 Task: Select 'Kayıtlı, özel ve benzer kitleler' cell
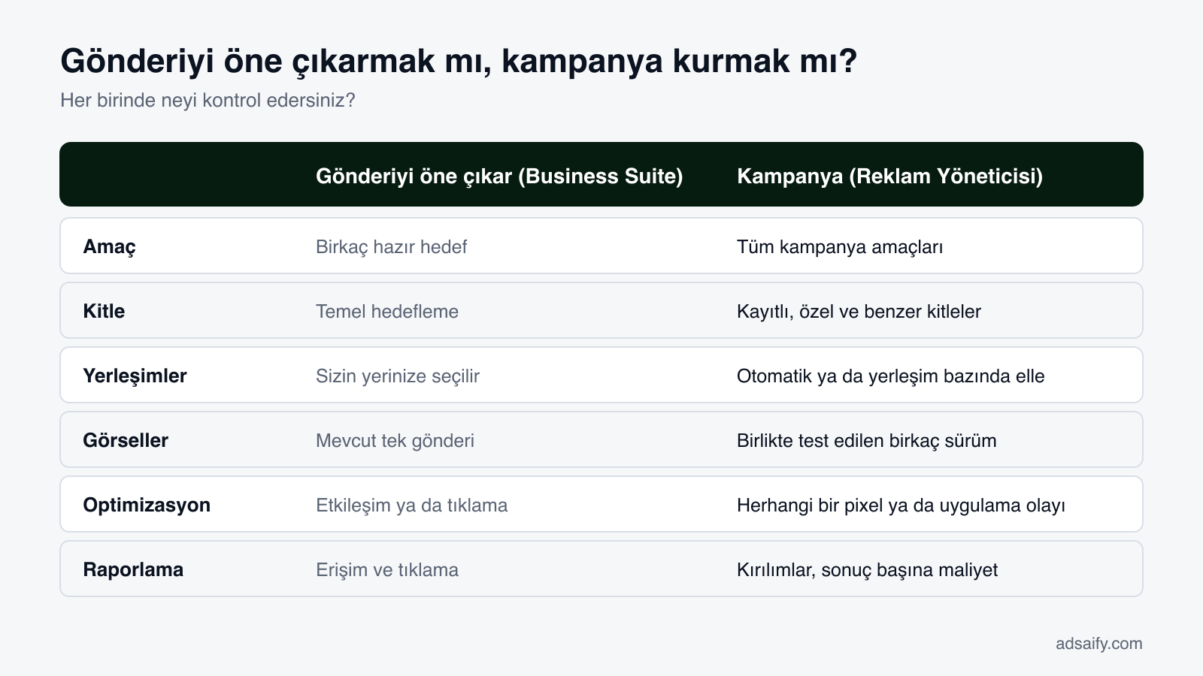[859, 311]
